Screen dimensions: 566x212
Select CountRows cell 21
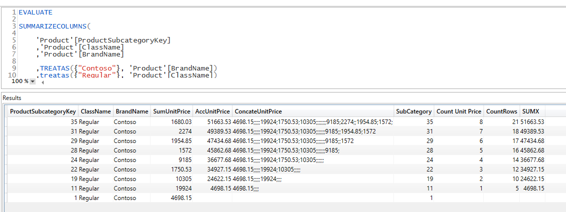[501, 122]
